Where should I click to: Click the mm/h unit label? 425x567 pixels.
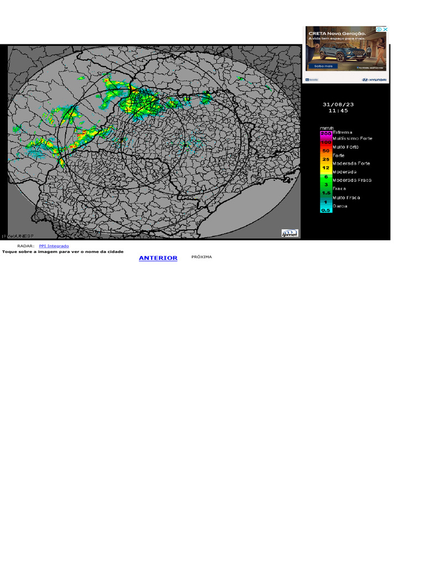(326, 128)
